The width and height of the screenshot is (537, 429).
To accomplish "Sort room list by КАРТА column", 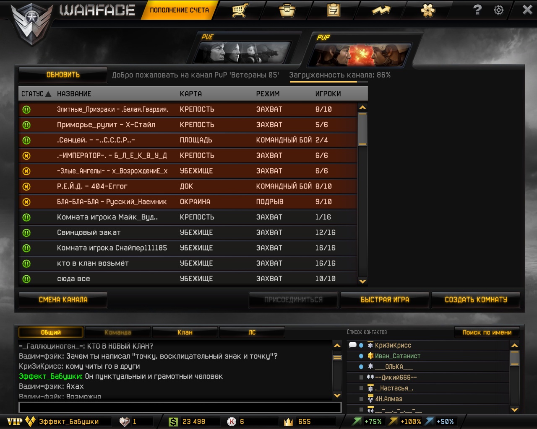I will (191, 94).
